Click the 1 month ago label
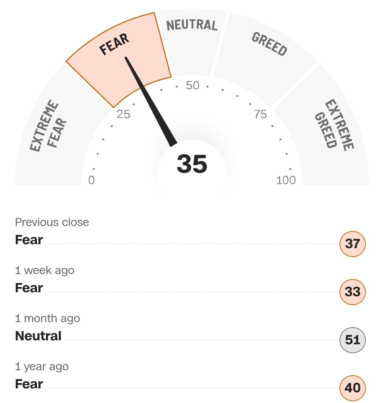The width and height of the screenshot is (384, 403). pyautogui.click(x=47, y=318)
